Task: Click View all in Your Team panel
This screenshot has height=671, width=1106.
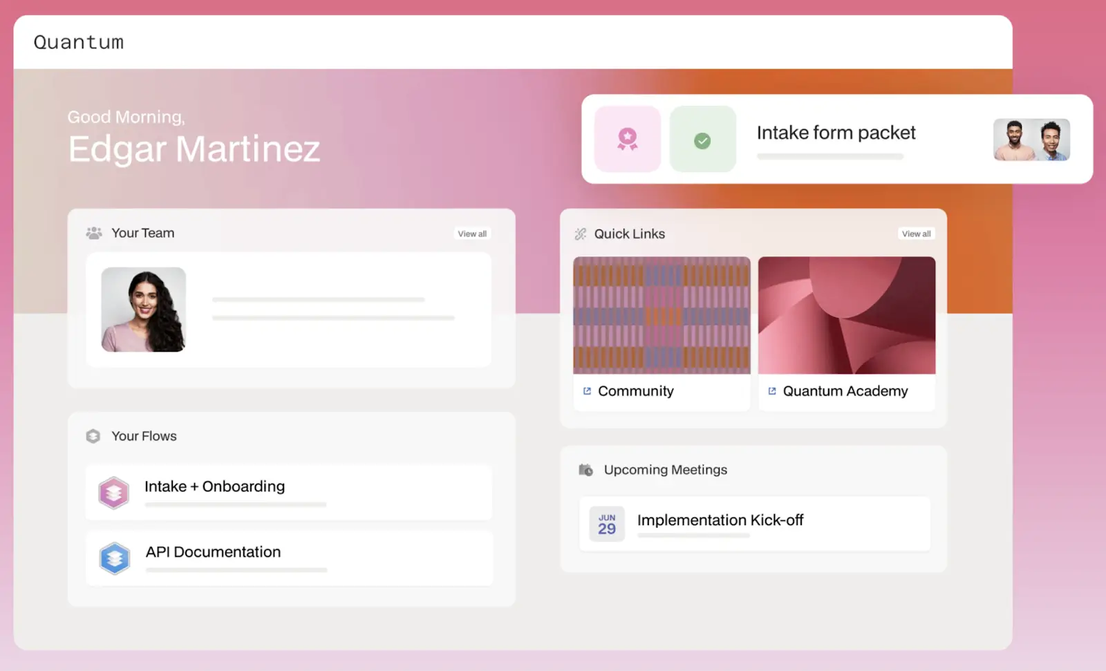Action: click(x=471, y=233)
